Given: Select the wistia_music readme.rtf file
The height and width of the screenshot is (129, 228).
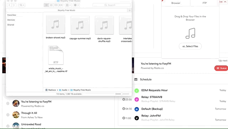Looking at the screenshot, I should point(56,59).
